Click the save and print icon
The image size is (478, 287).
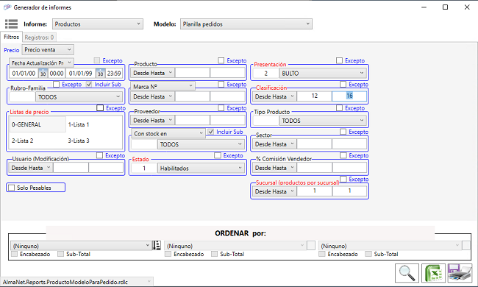click(x=460, y=273)
